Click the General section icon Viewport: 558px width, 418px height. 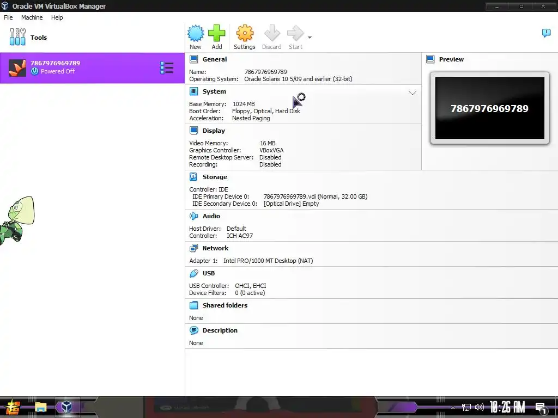[x=193, y=59]
